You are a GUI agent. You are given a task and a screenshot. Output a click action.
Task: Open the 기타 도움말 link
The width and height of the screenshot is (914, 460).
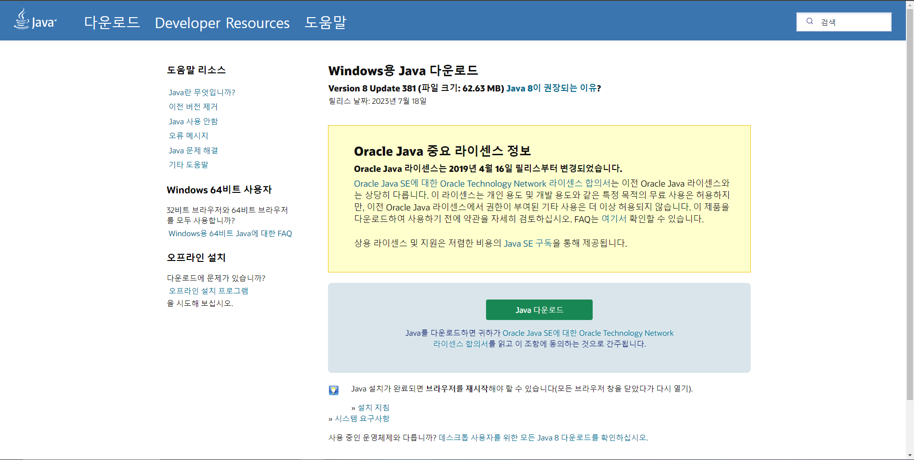pyautogui.click(x=189, y=165)
